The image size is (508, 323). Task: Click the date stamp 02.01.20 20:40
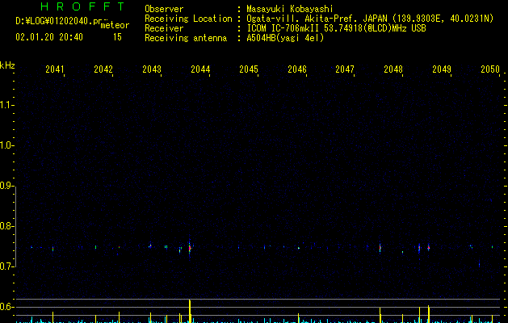point(49,37)
